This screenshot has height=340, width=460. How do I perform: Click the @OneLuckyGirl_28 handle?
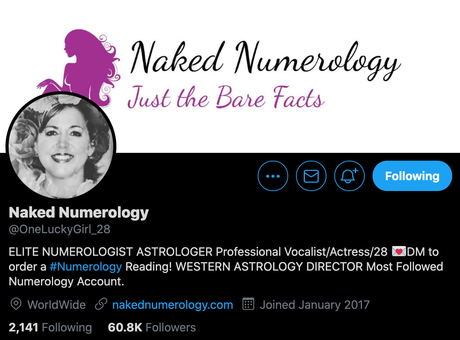point(60,229)
